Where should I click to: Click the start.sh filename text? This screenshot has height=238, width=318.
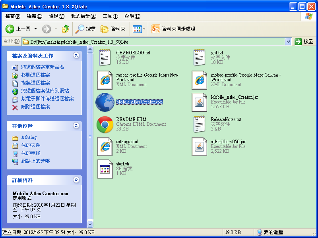pos(123,164)
